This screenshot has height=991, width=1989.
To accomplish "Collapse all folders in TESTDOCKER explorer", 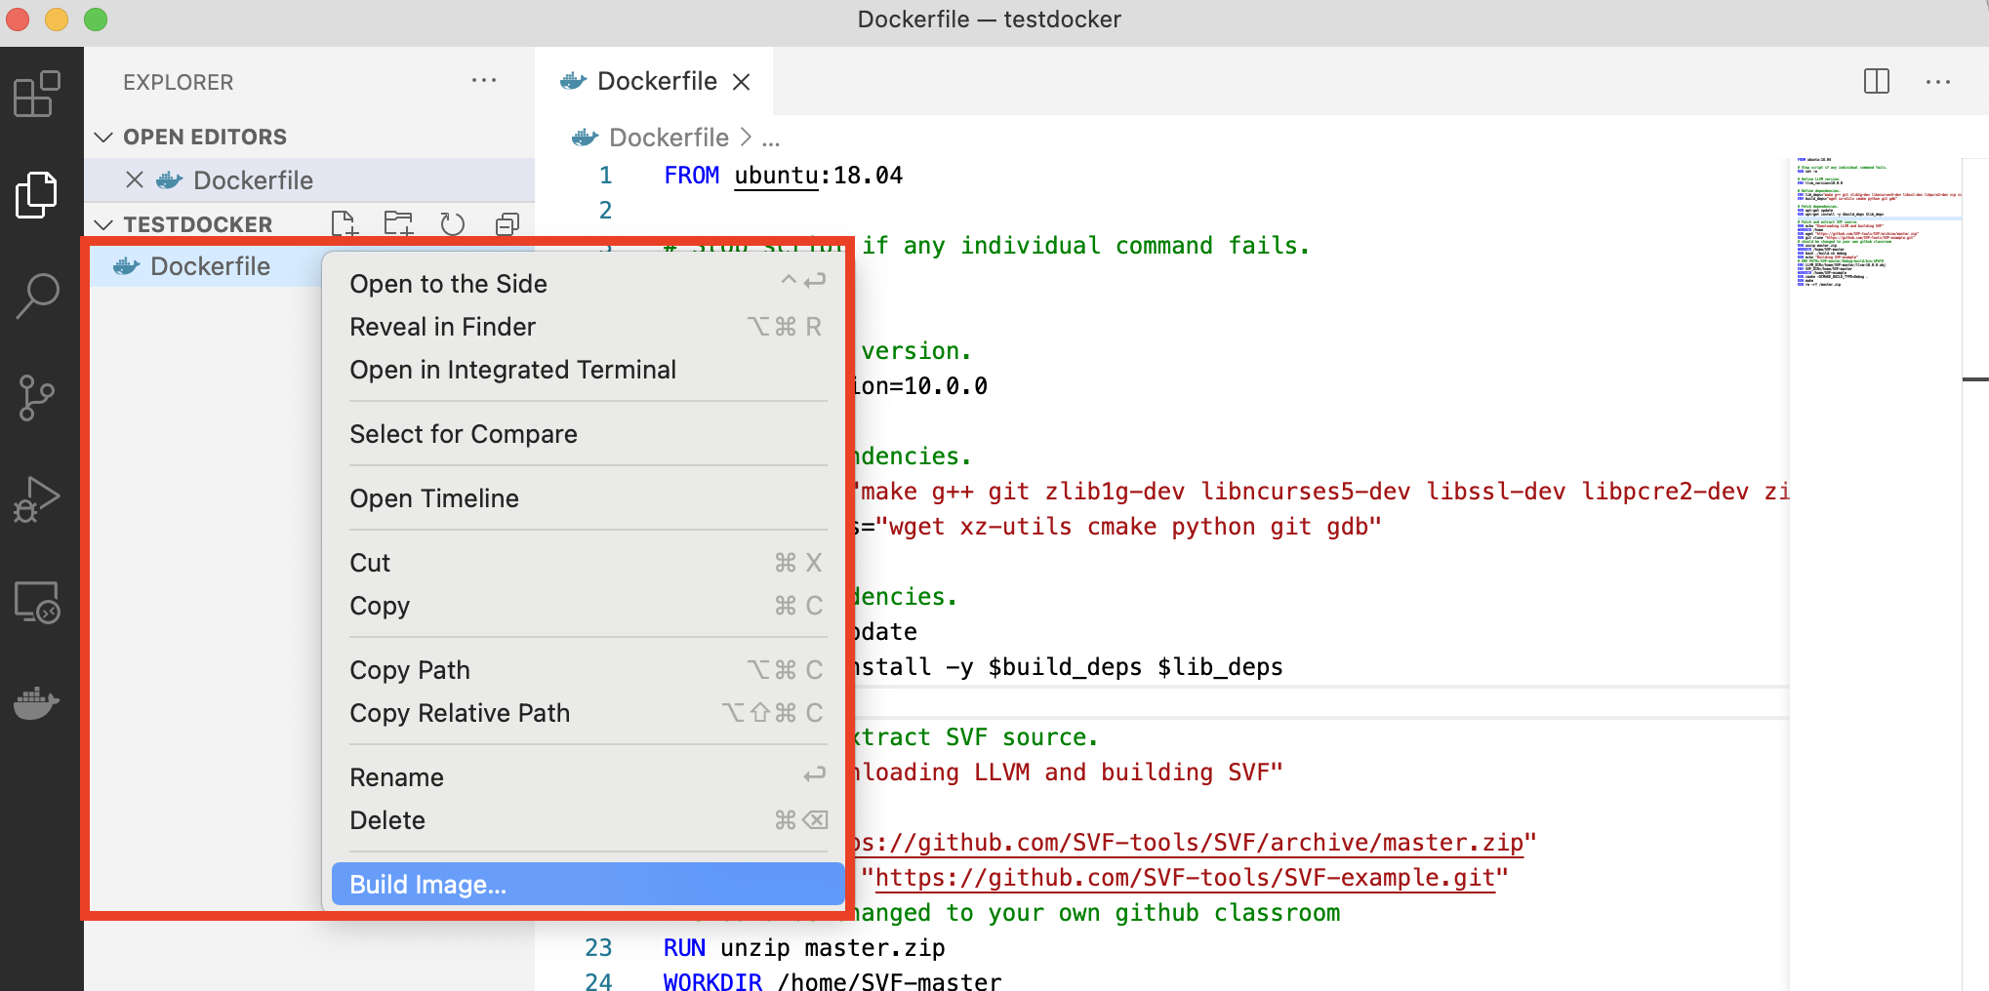I will pos(507,224).
